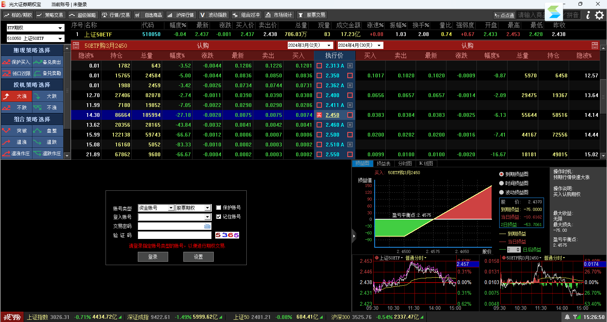This screenshot has width=607, height=322.
Task: Tick left checkbox of strike 2.350 row
Action: pyautogui.click(x=319, y=75)
